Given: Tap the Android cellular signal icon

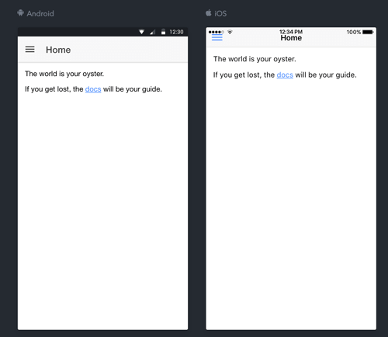Looking at the screenshot, I should (x=153, y=32).
